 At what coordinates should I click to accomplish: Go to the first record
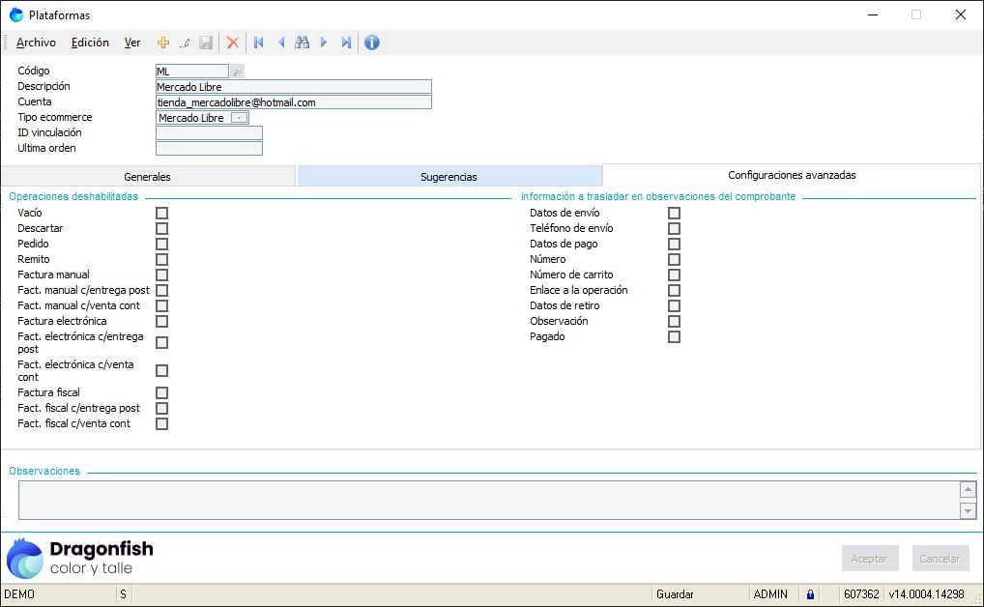coord(258,43)
